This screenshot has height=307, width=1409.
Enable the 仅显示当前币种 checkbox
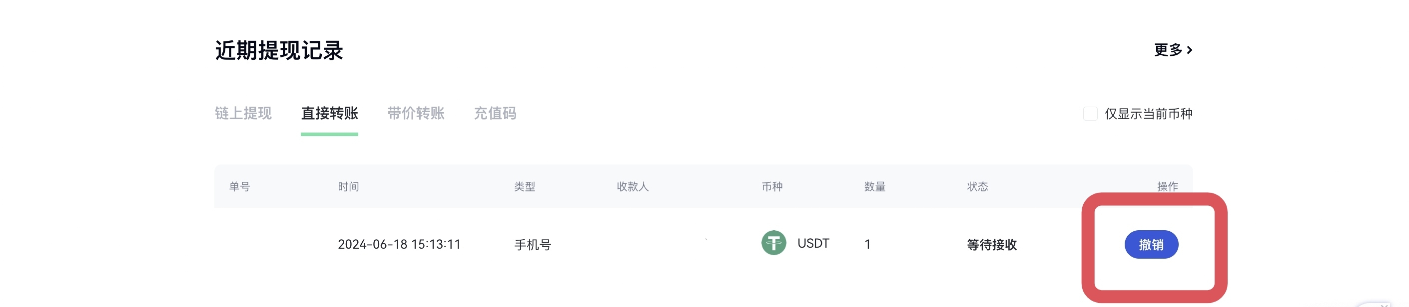pyautogui.click(x=1090, y=114)
